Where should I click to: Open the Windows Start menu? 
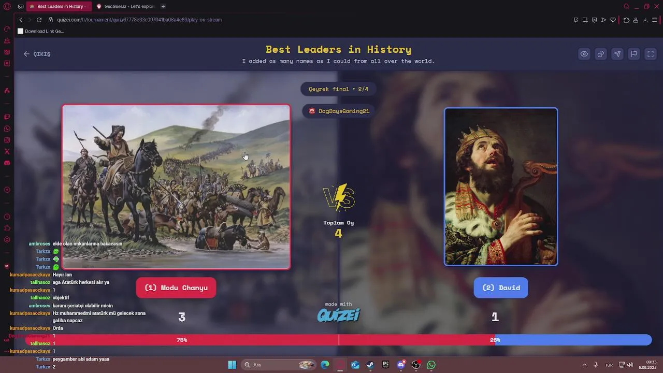click(x=232, y=365)
